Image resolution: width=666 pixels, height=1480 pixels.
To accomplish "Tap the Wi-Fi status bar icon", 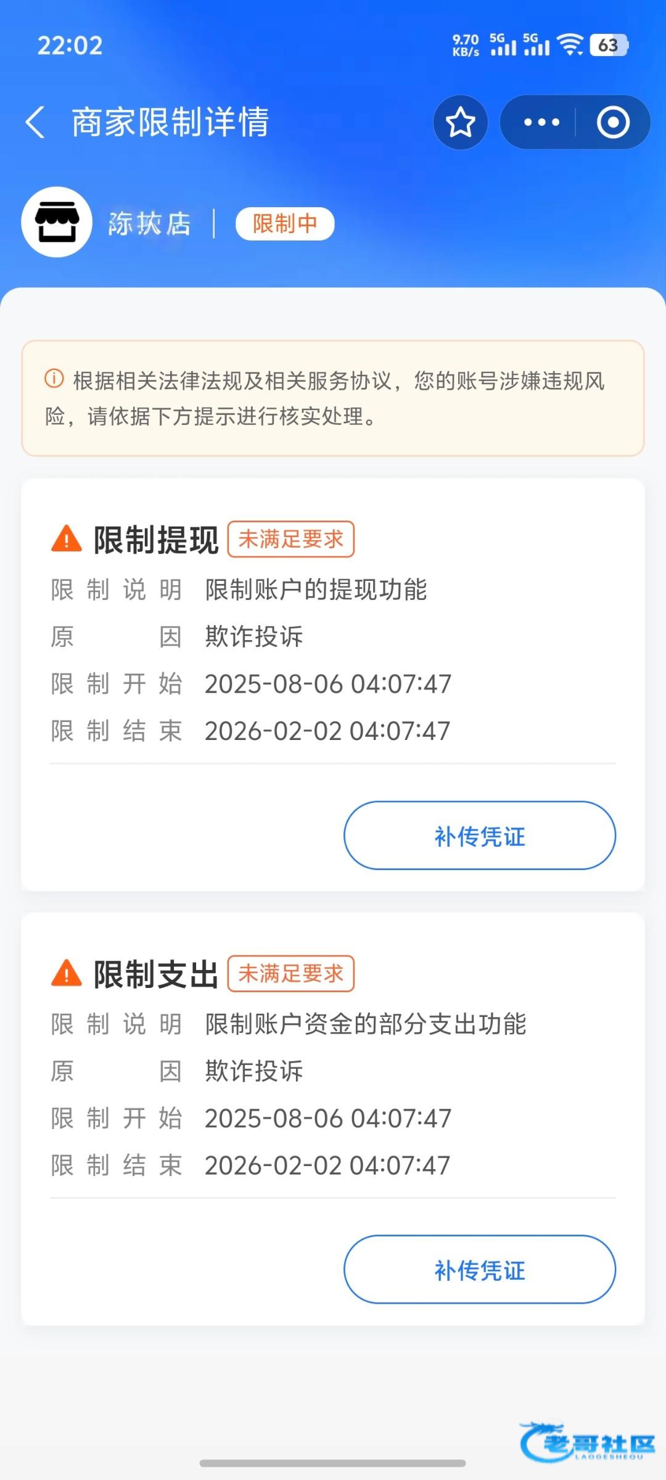I will click(x=569, y=44).
